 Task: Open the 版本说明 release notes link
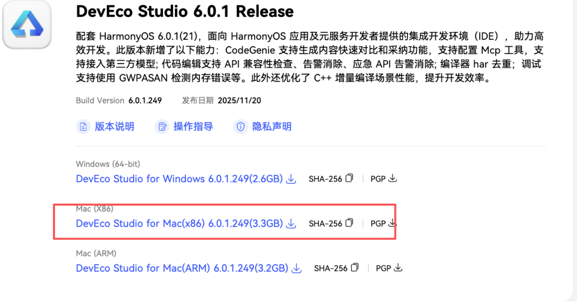click(x=114, y=126)
